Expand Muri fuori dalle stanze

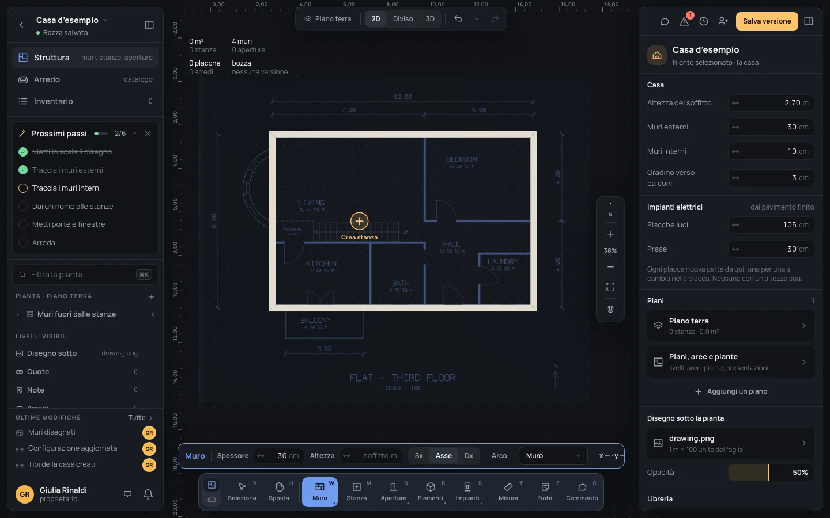pos(18,314)
